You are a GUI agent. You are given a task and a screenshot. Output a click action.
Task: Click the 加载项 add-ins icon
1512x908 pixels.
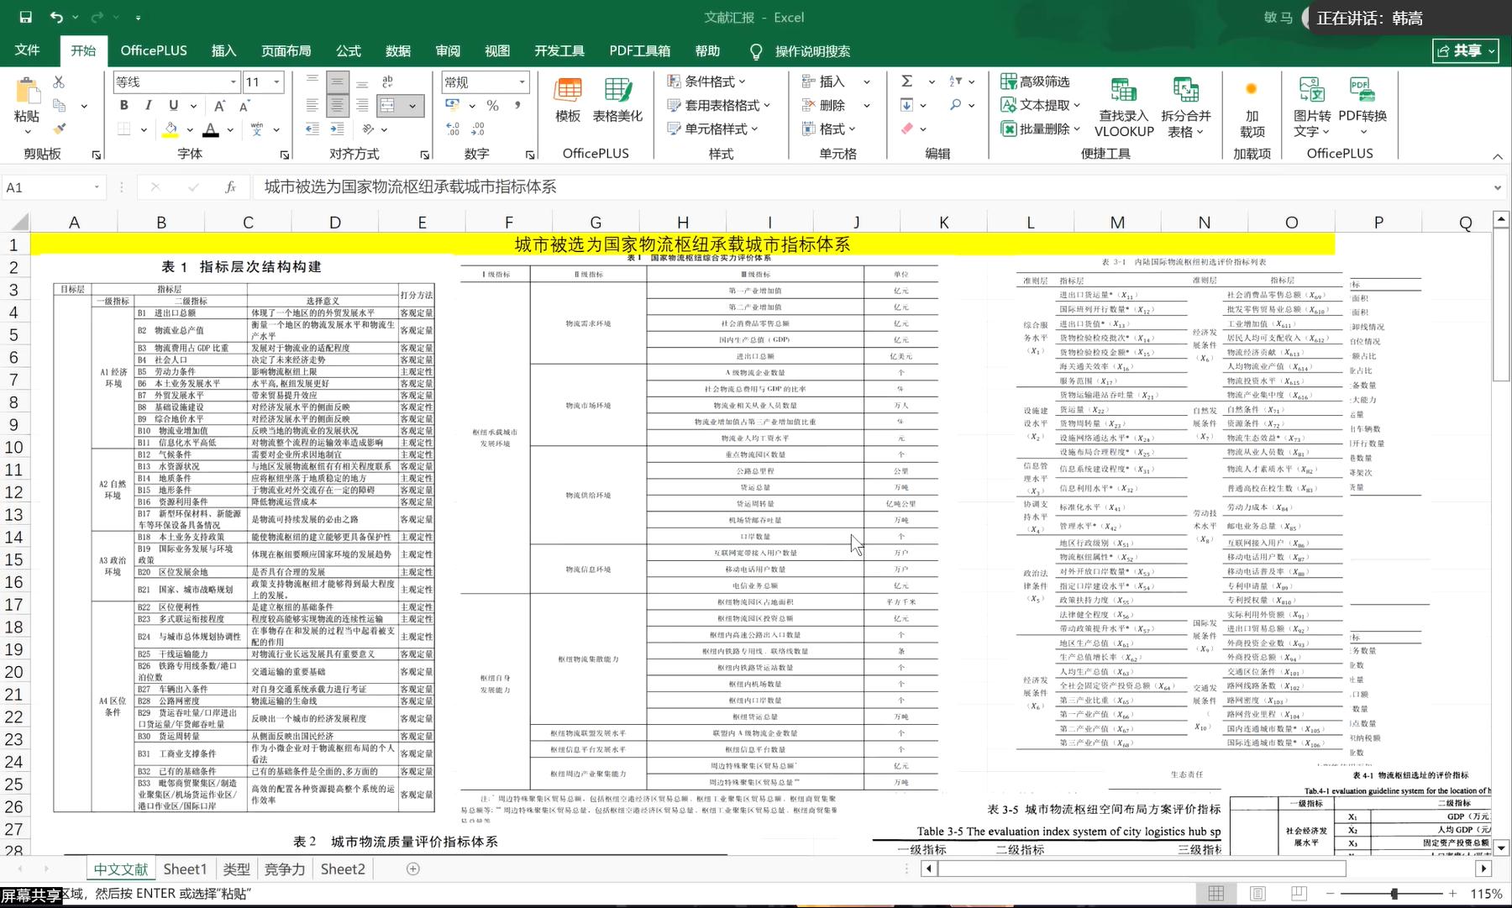[x=1252, y=107]
